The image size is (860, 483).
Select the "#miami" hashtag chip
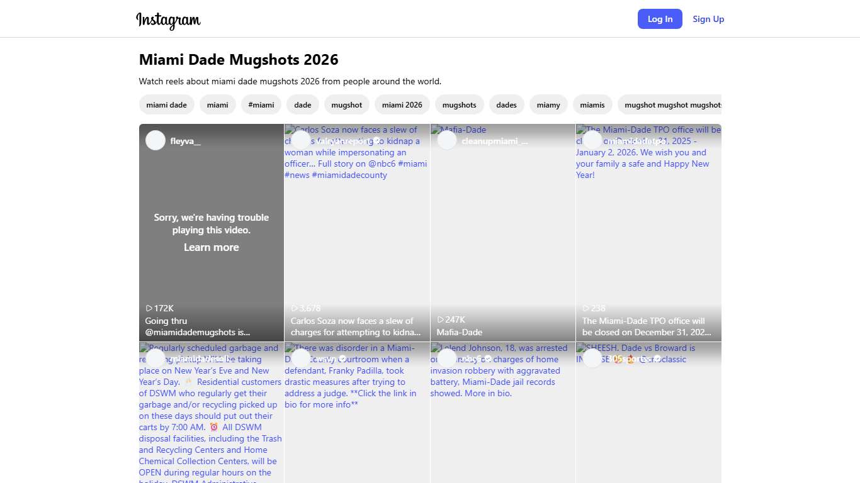[x=261, y=105]
